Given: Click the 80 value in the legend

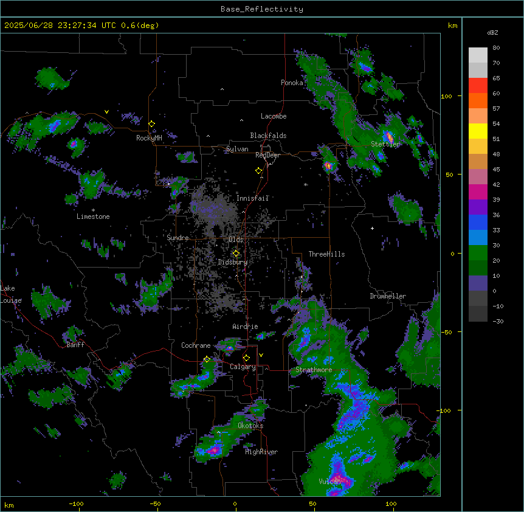Looking at the screenshot, I should pyautogui.click(x=496, y=48).
